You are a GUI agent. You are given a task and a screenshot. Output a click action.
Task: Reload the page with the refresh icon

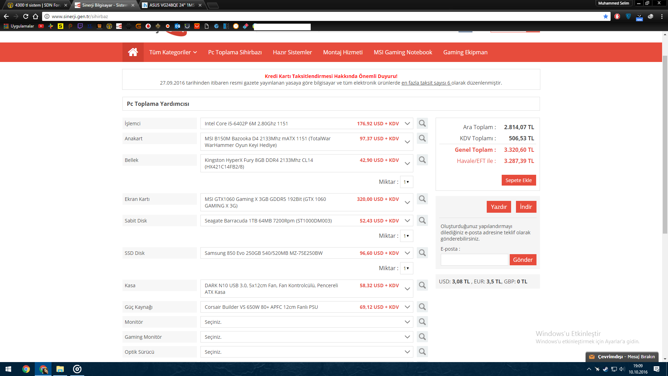click(x=26, y=16)
